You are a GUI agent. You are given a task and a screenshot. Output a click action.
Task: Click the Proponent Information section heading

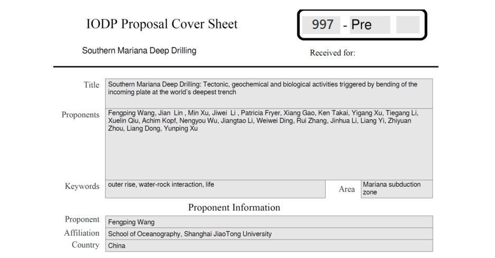(234, 207)
